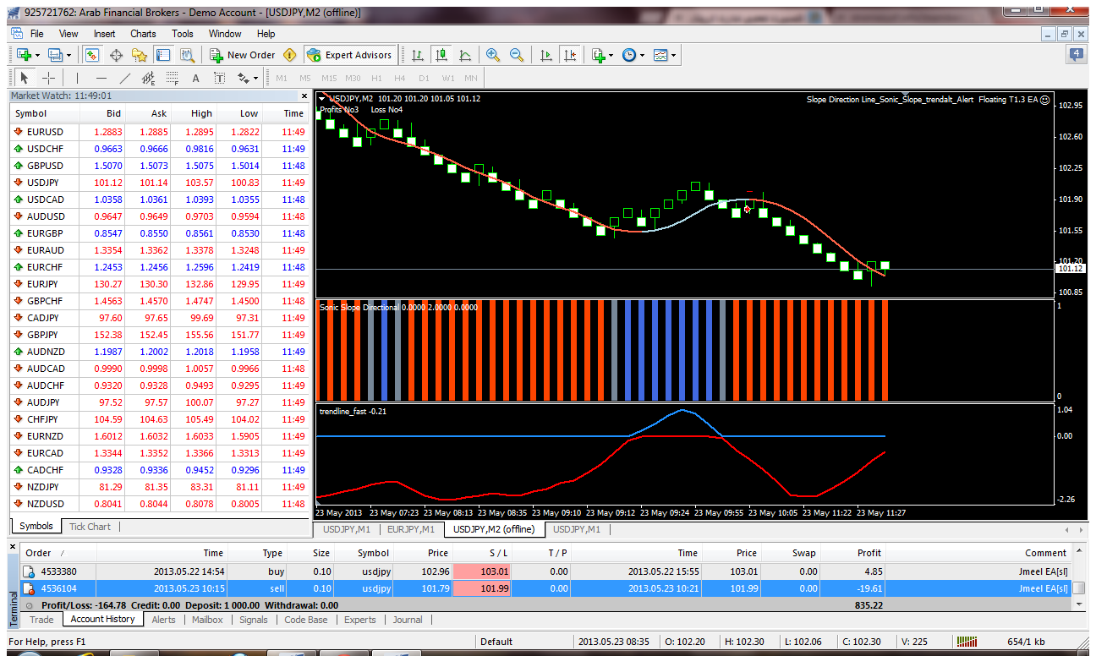Toggle the Terminal panel button
Screen dimensions: 1096x656
point(164,55)
